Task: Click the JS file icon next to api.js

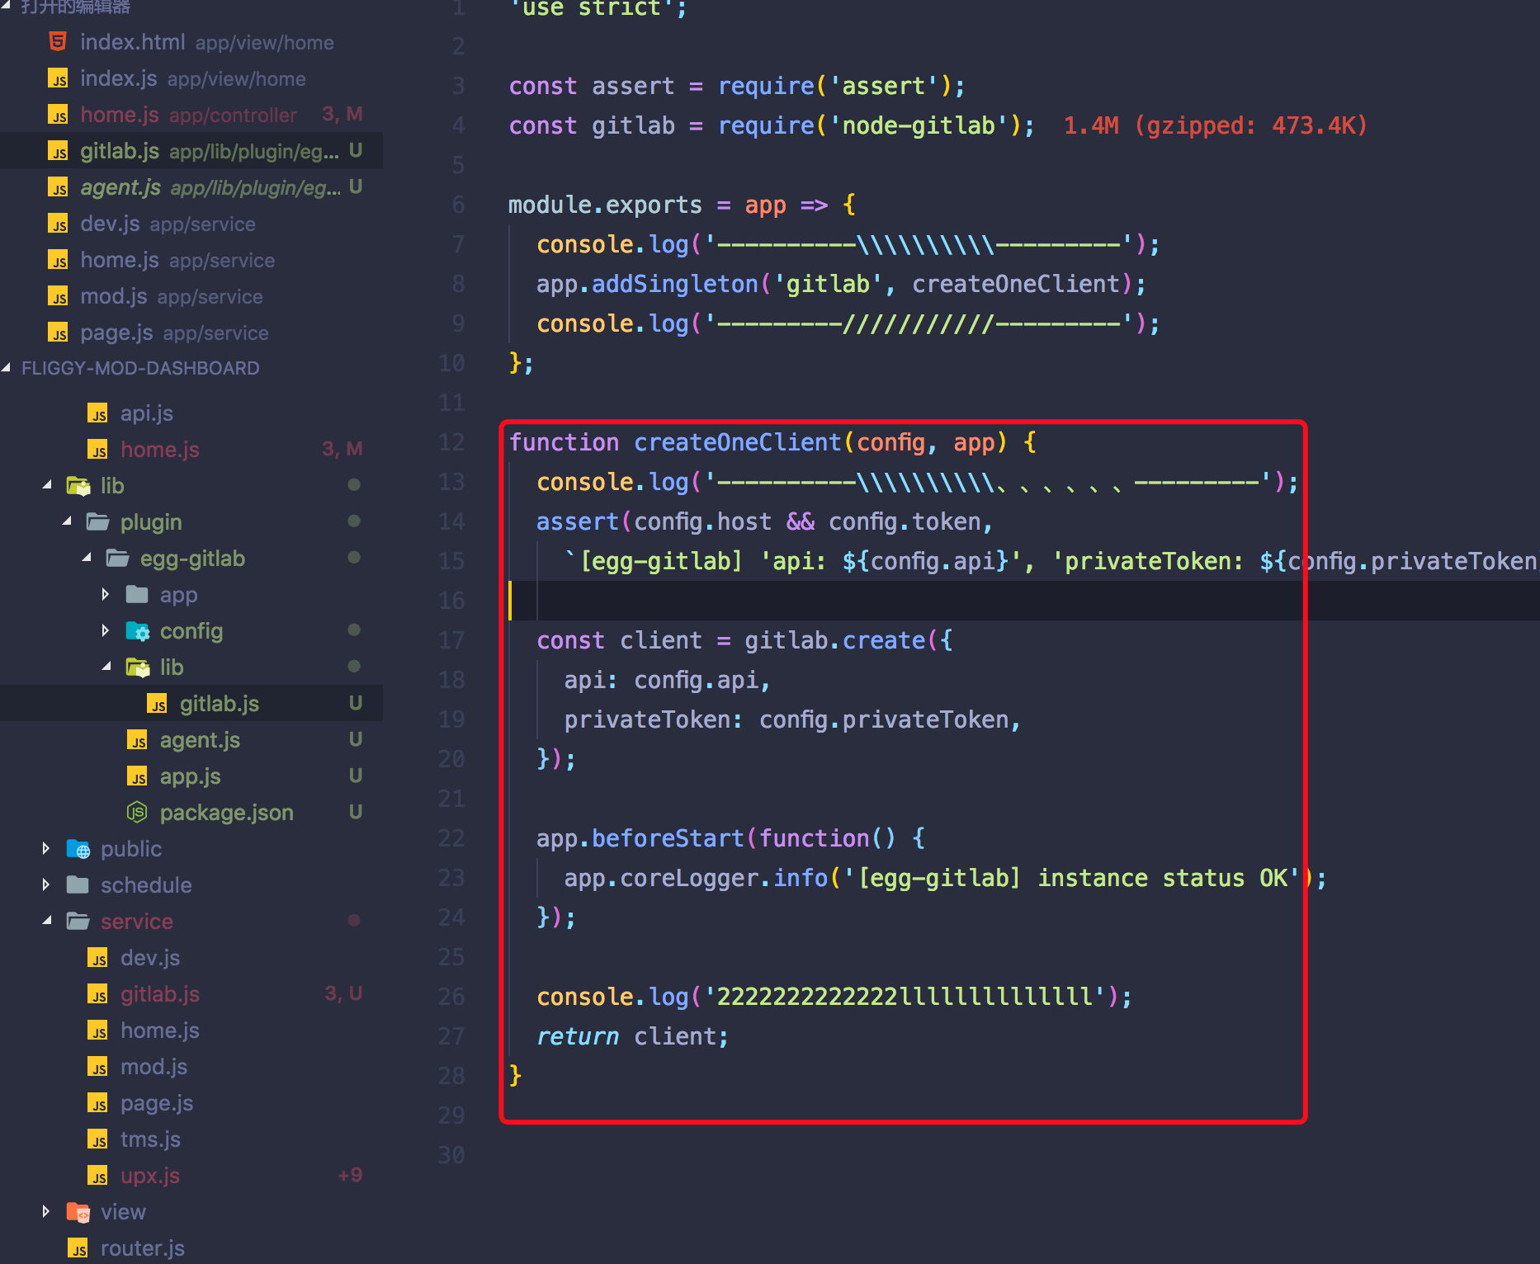Action: pyautogui.click(x=97, y=413)
